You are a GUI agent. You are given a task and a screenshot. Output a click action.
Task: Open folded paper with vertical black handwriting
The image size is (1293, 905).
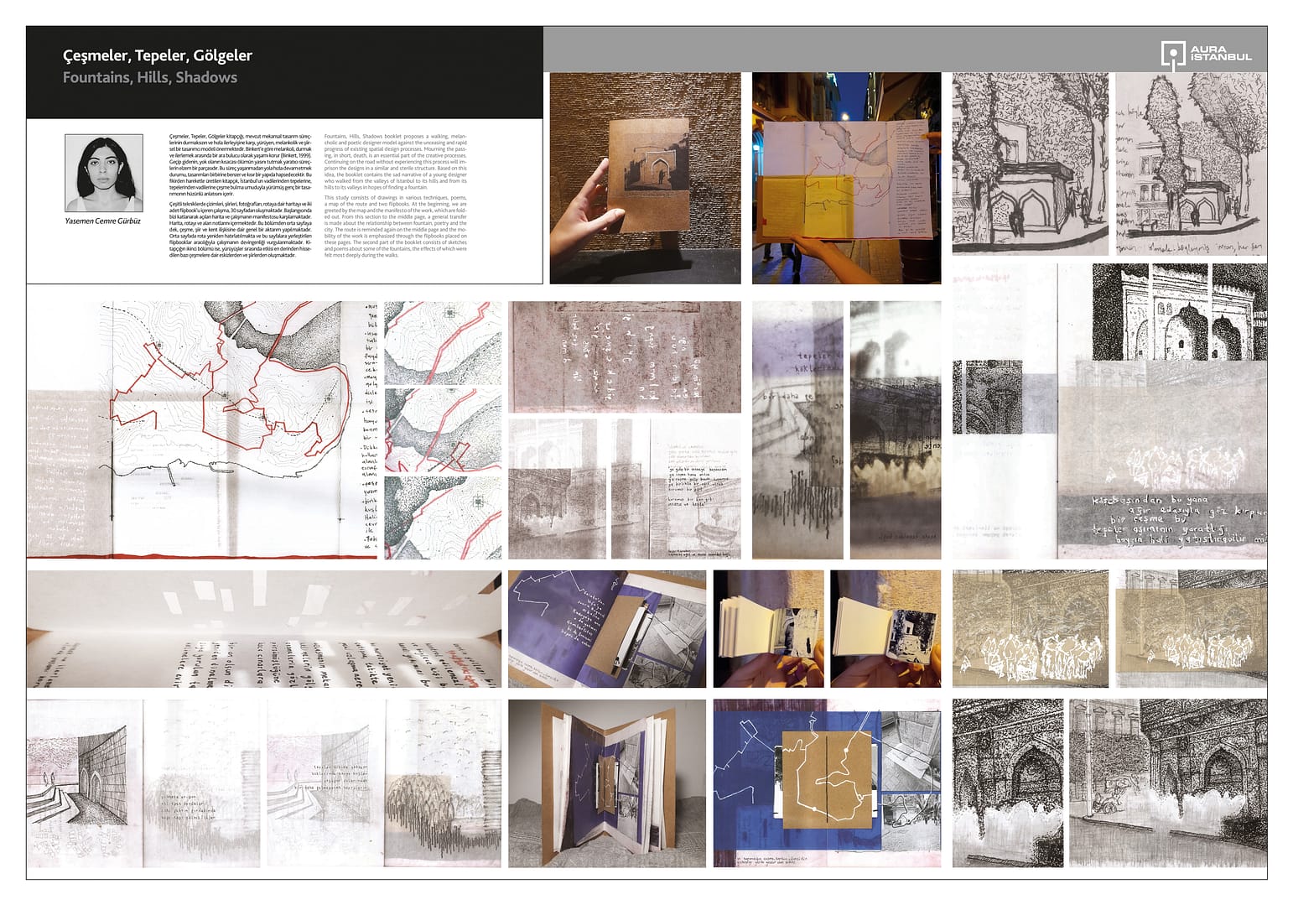[263, 629]
